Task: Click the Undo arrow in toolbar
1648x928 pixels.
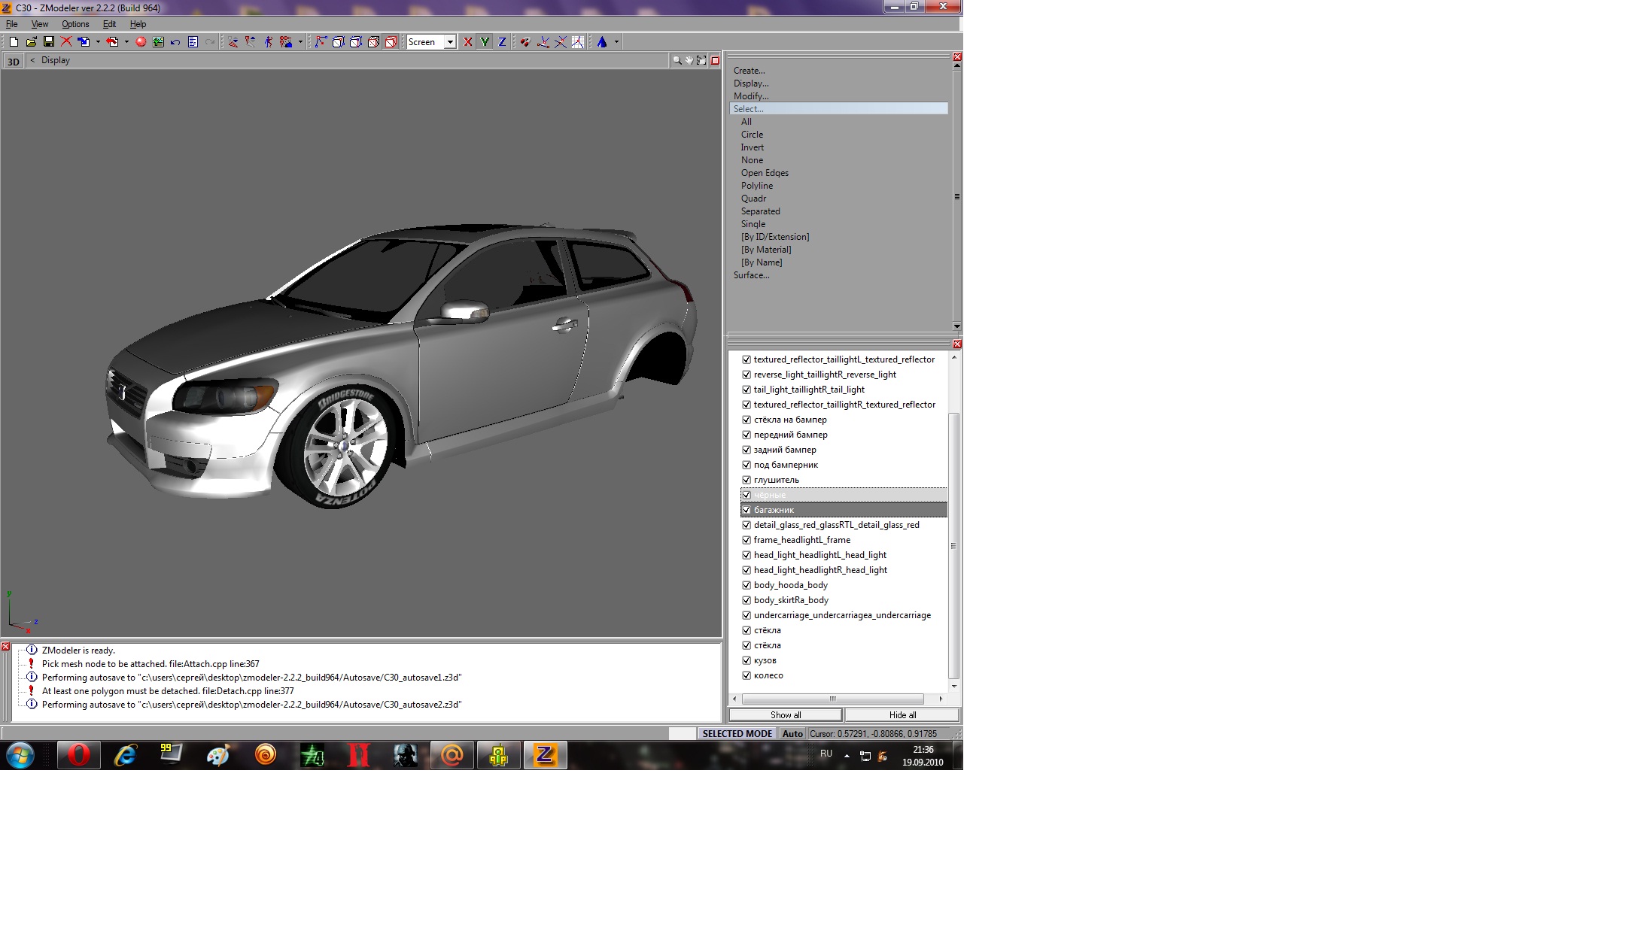Action: coord(175,42)
